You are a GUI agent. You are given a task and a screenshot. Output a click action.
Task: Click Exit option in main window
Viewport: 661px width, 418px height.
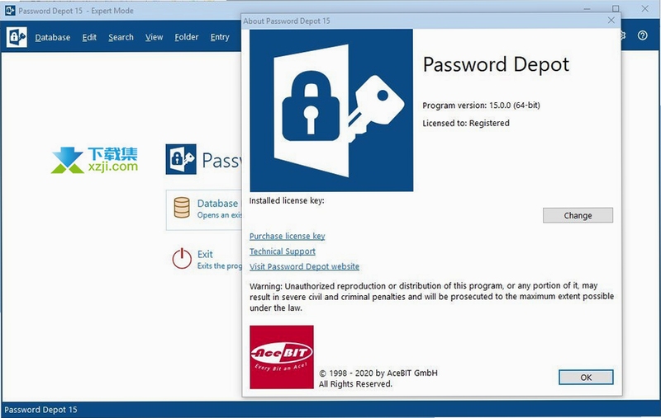pos(207,259)
